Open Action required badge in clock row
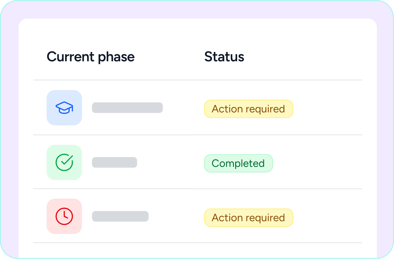 tap(249, 218)
